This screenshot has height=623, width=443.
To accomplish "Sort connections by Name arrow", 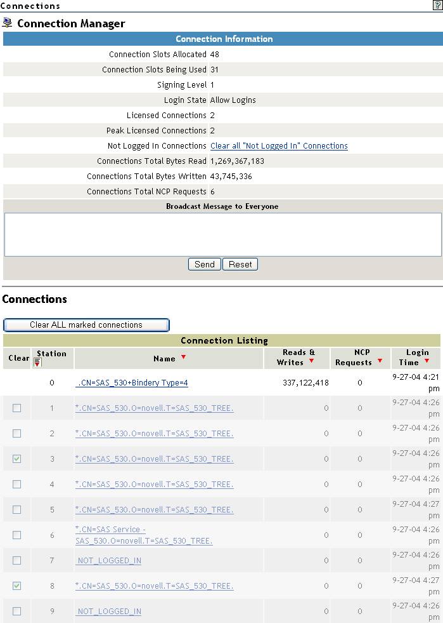I will (x=183, y=357).
